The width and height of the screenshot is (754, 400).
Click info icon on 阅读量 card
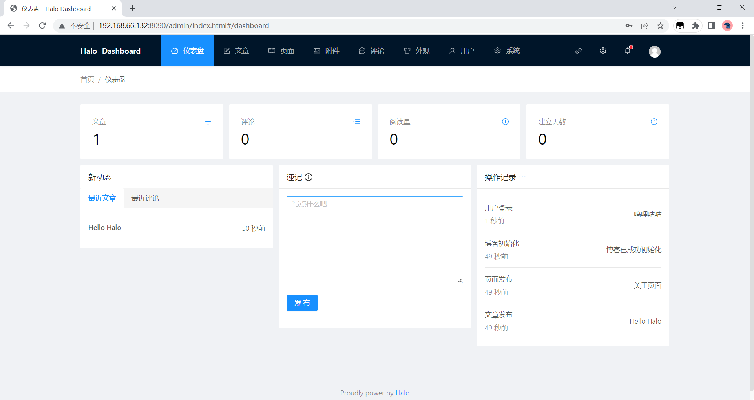[x=505, y=122]
